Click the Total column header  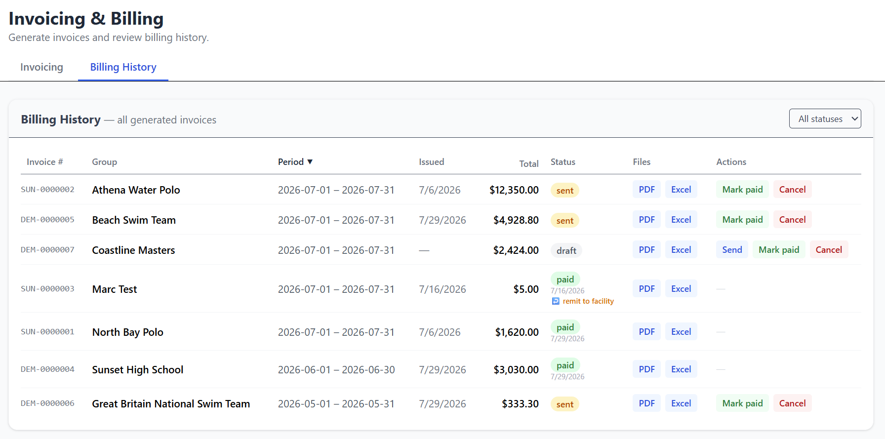tap(529, 164)
